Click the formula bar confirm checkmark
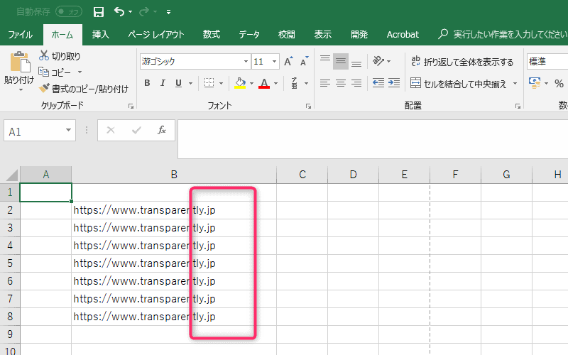This screenshot has width=568, height=355. click(x=136, y=130)
